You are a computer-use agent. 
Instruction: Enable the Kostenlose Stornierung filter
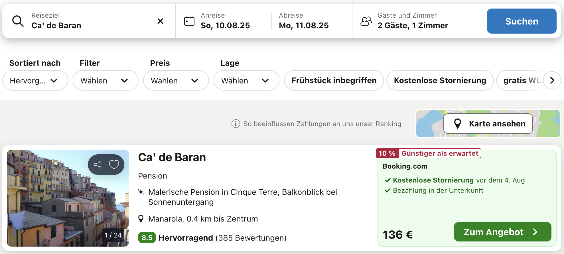[440, 81]
